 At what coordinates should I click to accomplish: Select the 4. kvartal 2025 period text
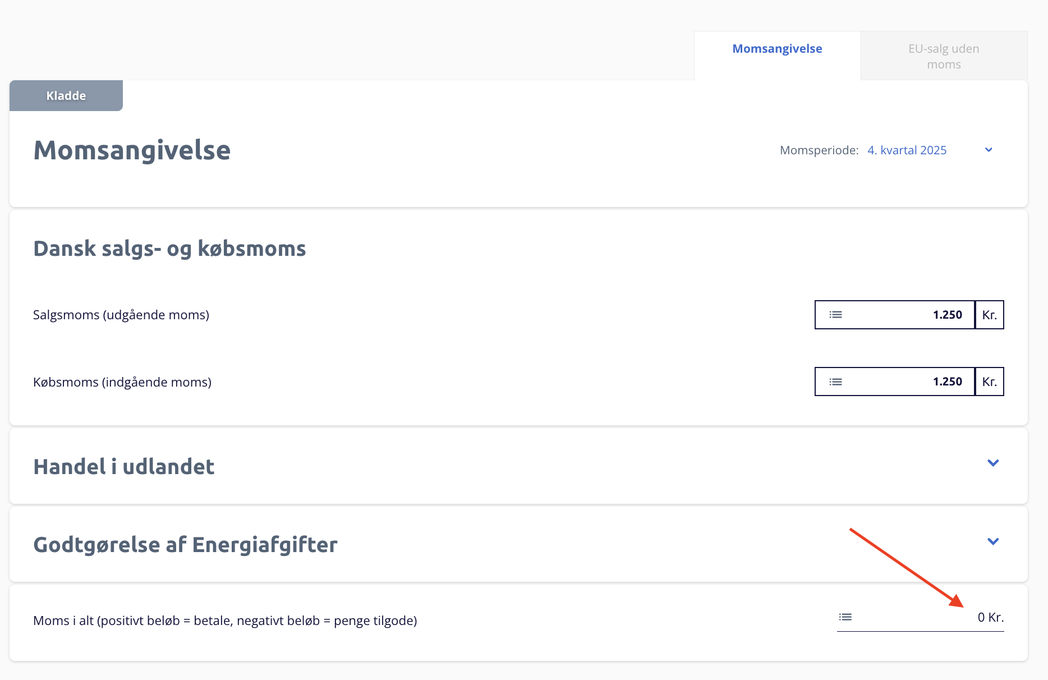click(907, 150)
